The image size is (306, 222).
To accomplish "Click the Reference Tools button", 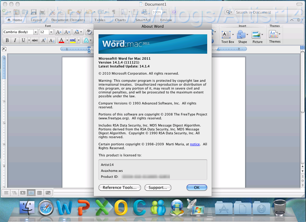I will click(120, 187).
